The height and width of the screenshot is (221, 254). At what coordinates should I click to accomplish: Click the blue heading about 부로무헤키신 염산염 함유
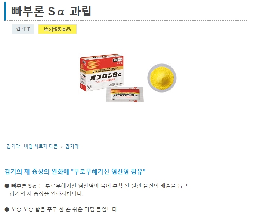click(x=75, y=172)
